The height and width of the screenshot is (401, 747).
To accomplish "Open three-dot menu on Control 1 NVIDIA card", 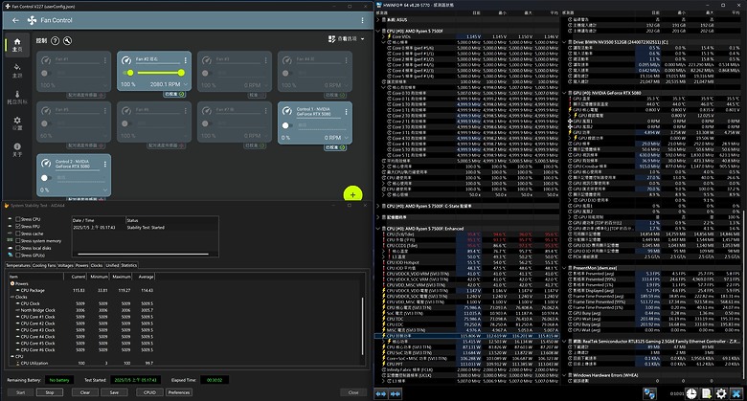I will (347, 111).
